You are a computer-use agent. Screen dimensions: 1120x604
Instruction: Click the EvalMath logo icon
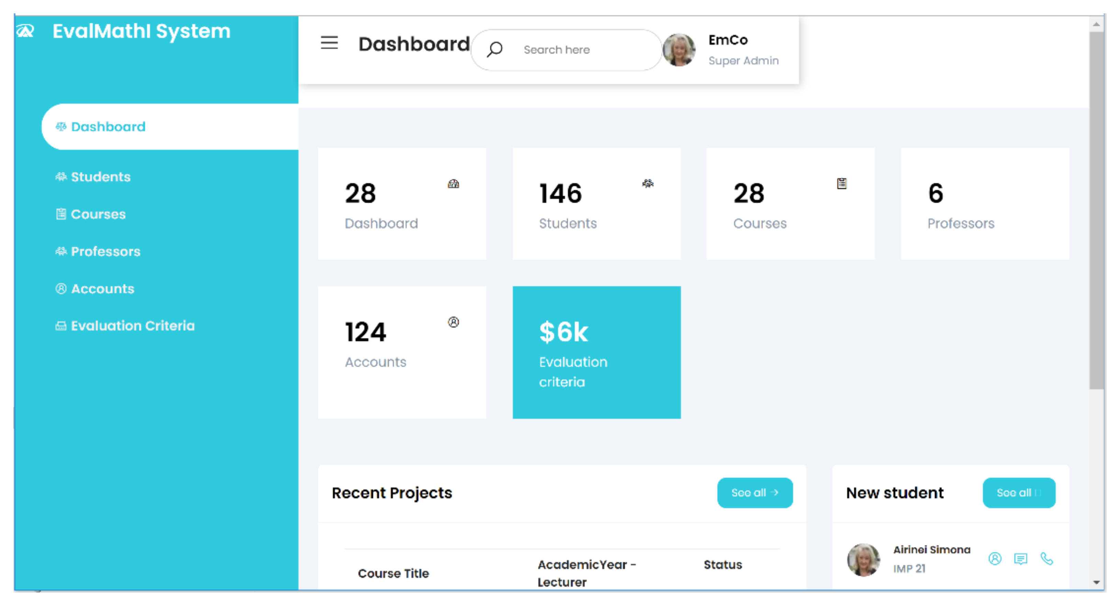[25, 31]
